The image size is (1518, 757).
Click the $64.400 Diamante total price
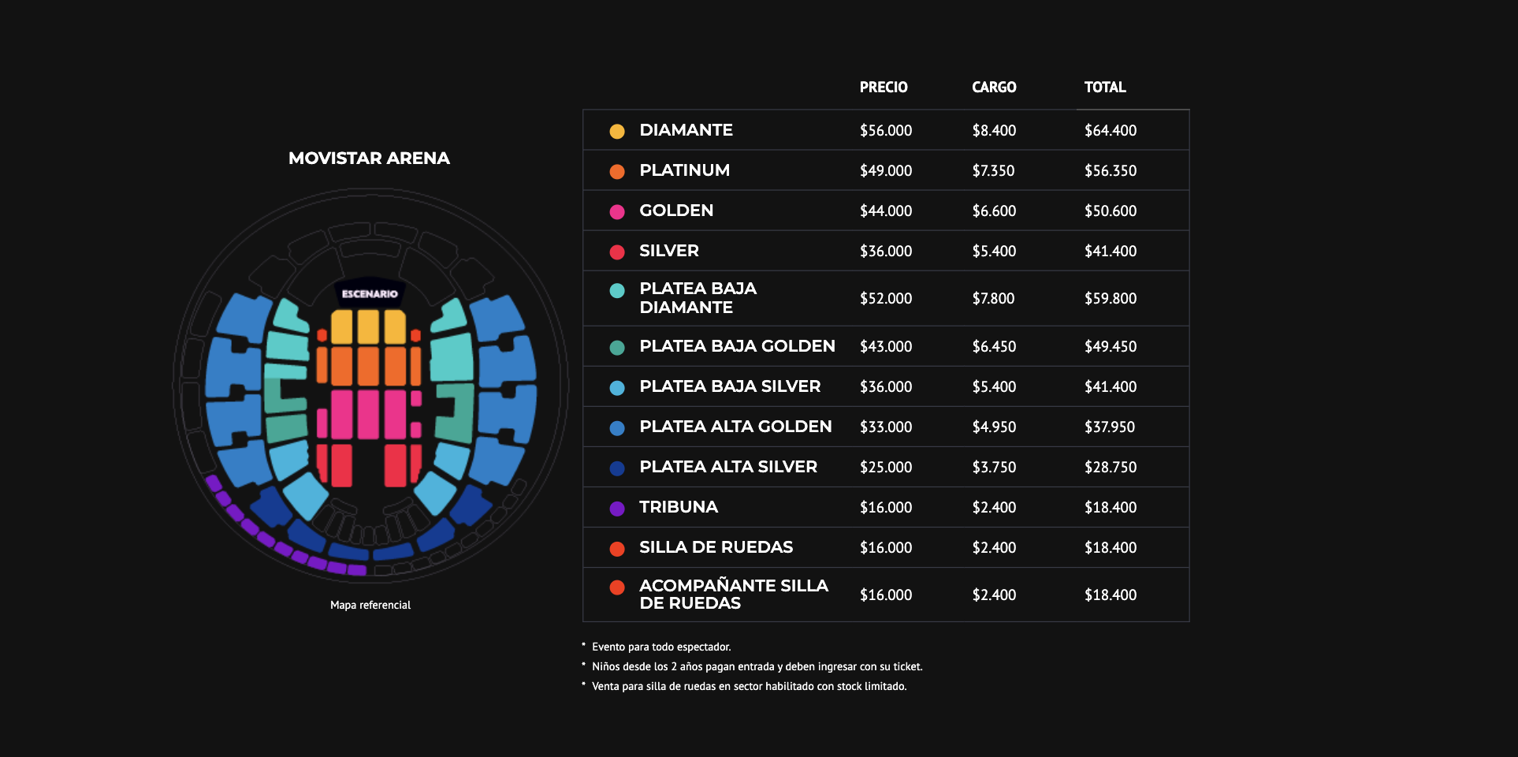pyautogui.click(x=1111, y=131)
